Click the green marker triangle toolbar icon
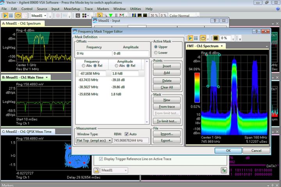This screenshot has height=187, width=281. tap(111, 16)
